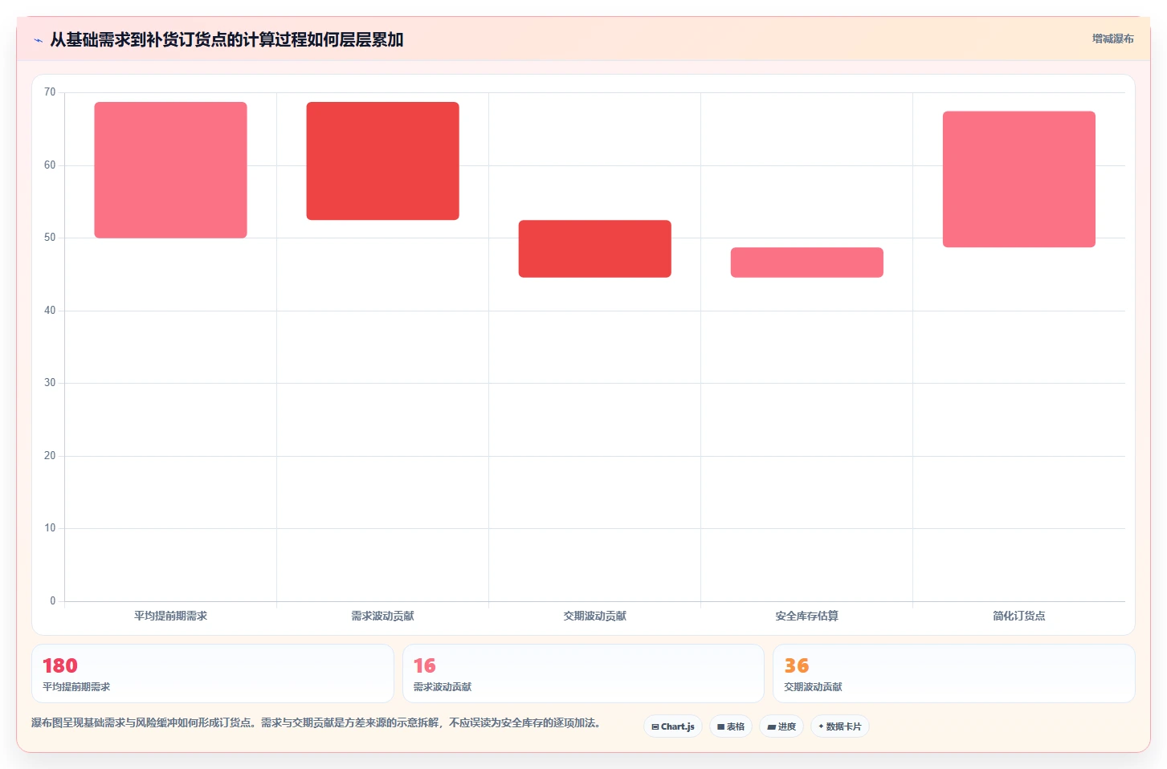Click the 平均提前期需求 x-axis label
The width and height of the screenshot is (1167, 769).
170,616
